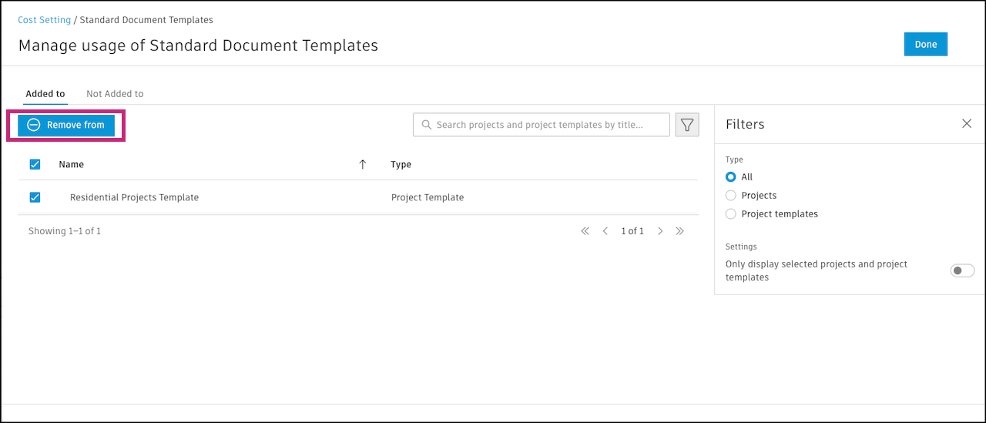This screenshot has width=986, height=423.
Task: Open the Added to tab
Action: 45,94
